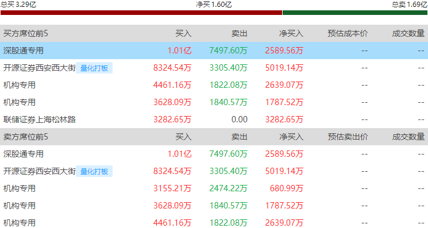Click the 预估成本价 column header
The image size is (428, 228).
pos(348,33)
